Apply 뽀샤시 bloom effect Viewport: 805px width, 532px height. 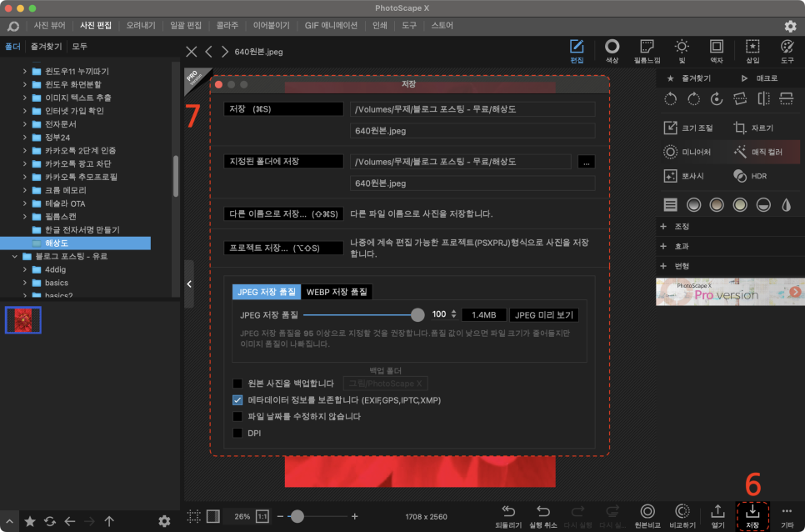click(684, 176)
